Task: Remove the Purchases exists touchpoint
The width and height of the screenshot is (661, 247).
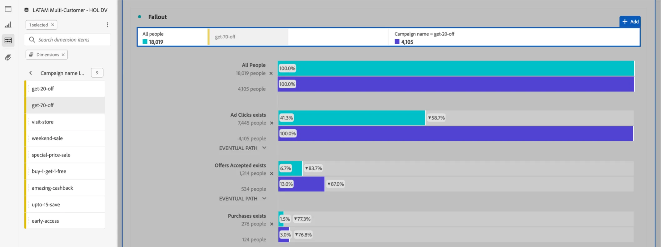Action: 272,224
